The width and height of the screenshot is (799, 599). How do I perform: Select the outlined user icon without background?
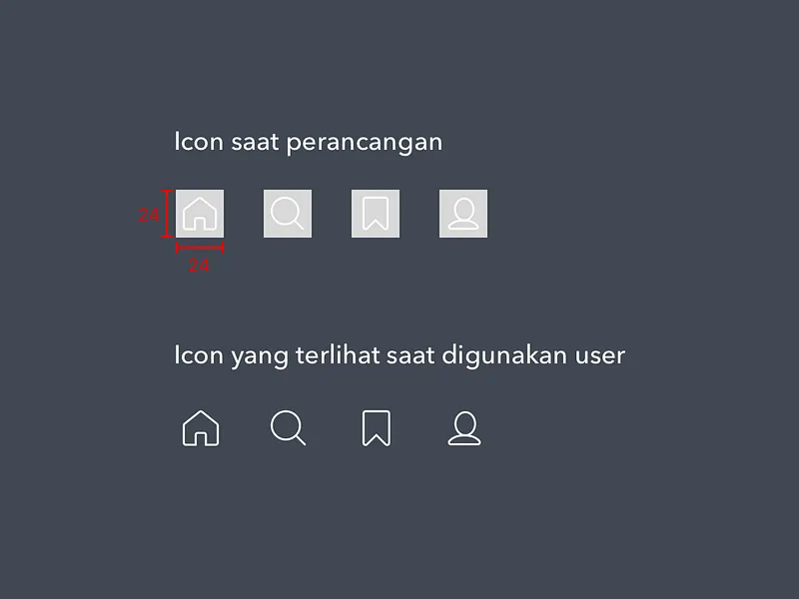pos(464,428)
